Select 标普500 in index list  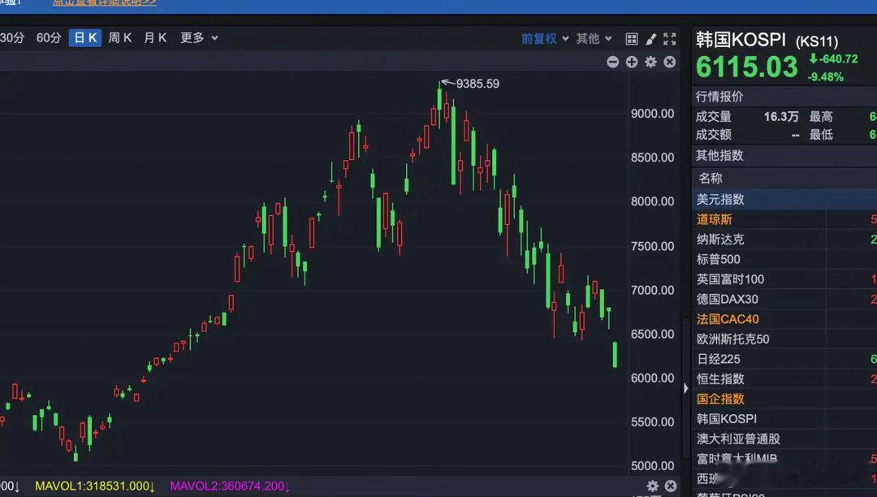click(784, 259)
